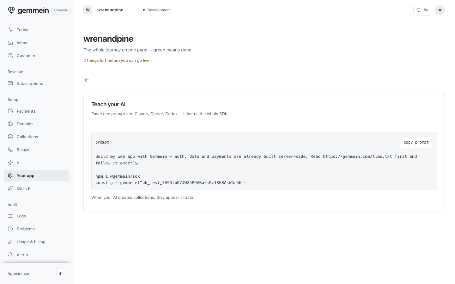Open Go live page
The height and width of the screenshot is (284, 455).
(x=36, y=188)
